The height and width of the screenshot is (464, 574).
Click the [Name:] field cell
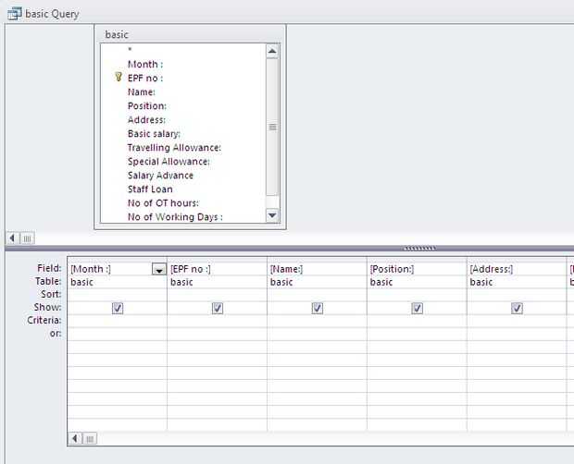coord(317,269)
